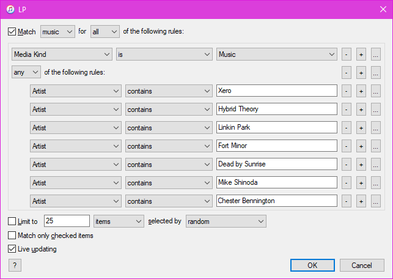
Task: Remove the Linkin Park rule
Action: tap(347, 127)
